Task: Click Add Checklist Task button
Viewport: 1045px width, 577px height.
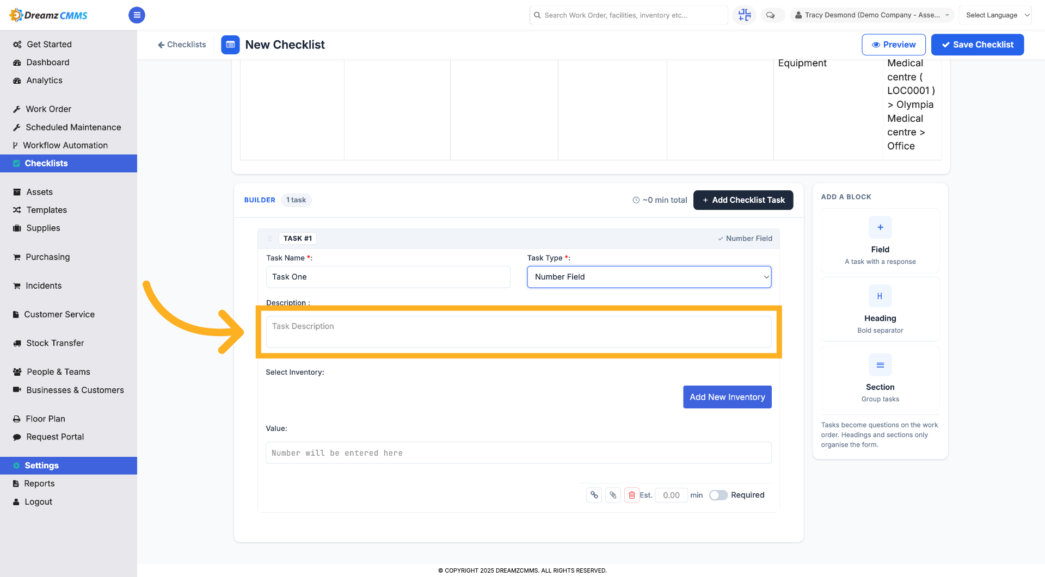Action: click(x=743, y=200)
